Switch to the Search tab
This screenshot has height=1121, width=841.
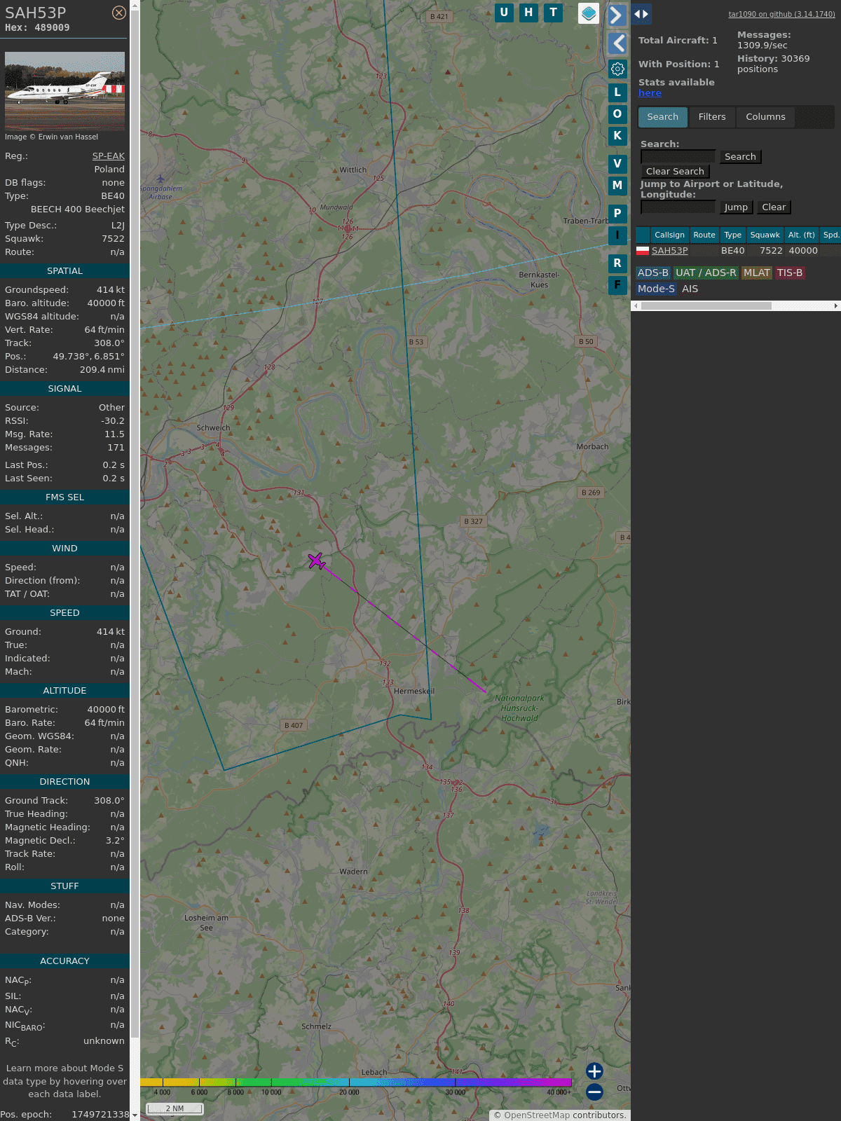click(x=663, y=117)
